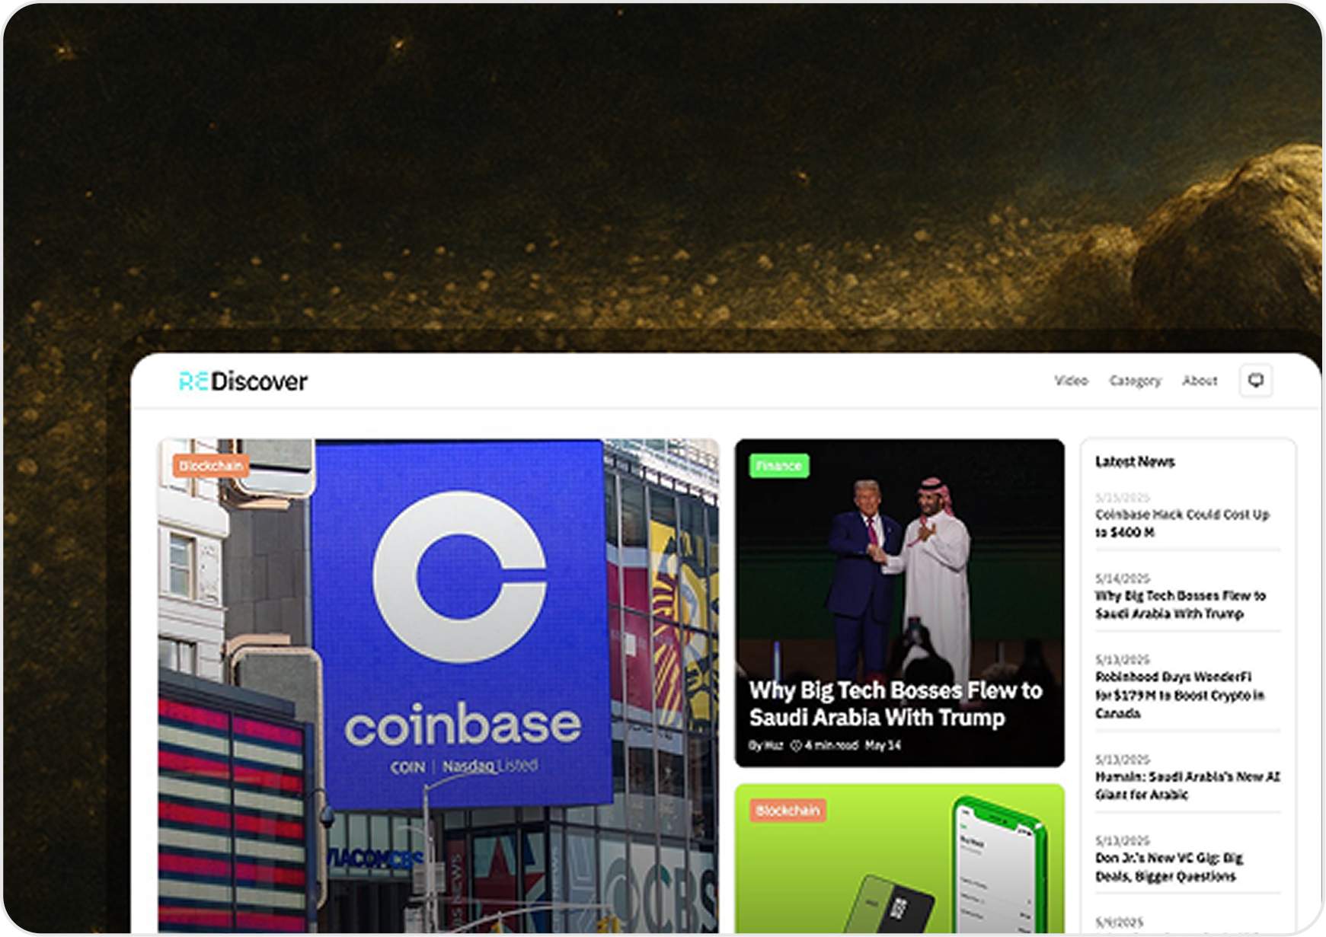Open the green phone card thumbnail
1326x937 pixels.
899,859
